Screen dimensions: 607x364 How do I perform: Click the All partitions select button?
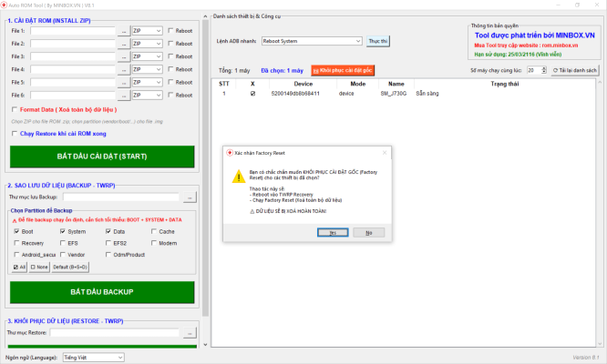tap(19, 267)
